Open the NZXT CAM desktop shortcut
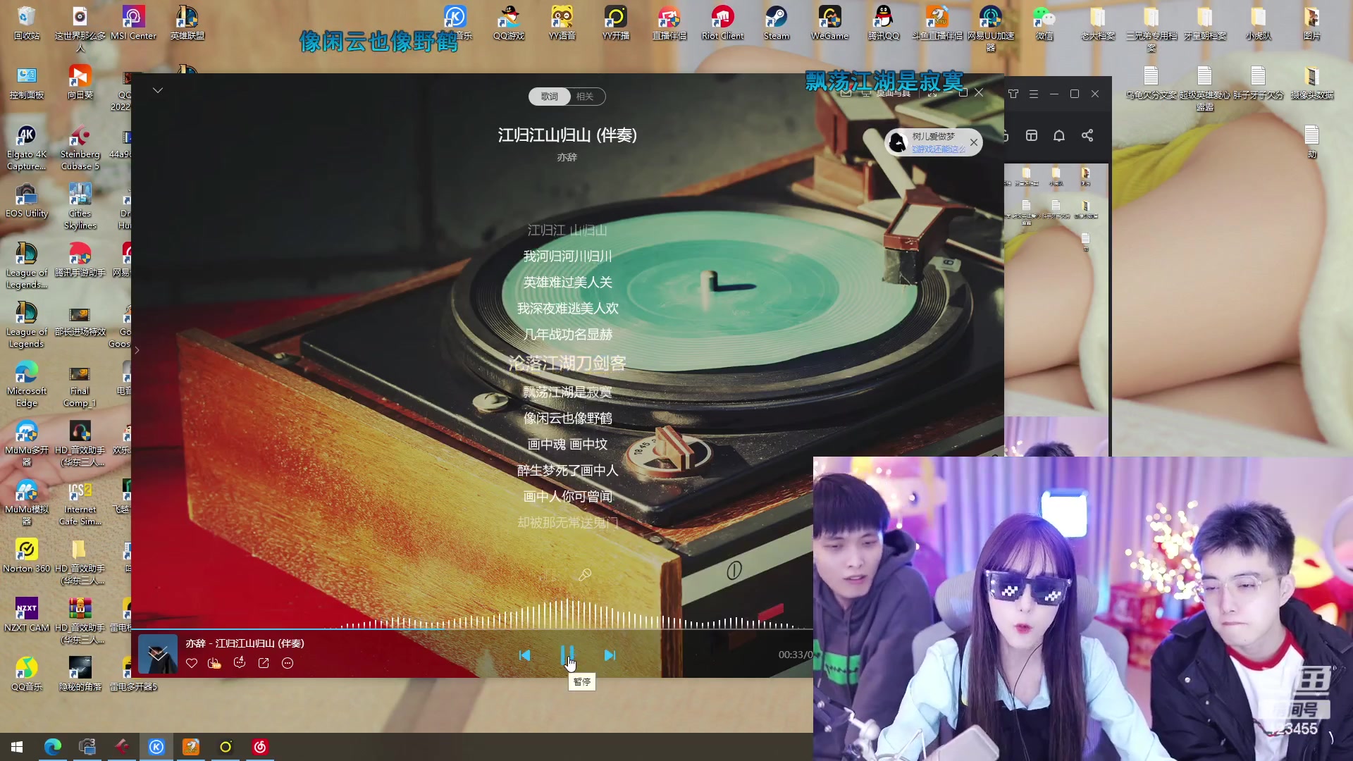Viewport: 1353px width, 761px height. coord(27,615)
